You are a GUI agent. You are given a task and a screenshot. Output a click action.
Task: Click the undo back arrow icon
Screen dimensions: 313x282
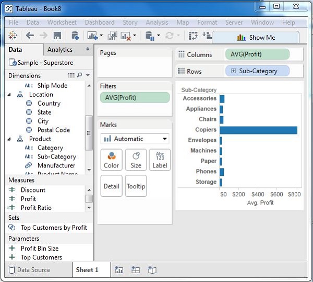coord(30,36)
